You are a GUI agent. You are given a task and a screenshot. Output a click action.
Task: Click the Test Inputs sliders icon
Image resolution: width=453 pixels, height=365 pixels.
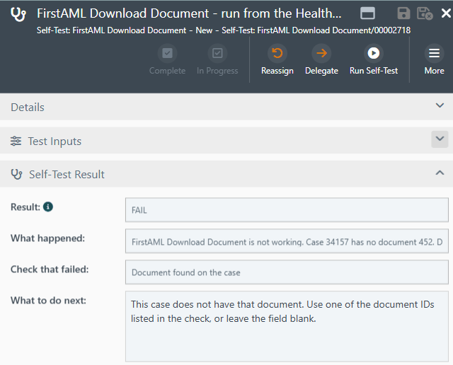16,141
